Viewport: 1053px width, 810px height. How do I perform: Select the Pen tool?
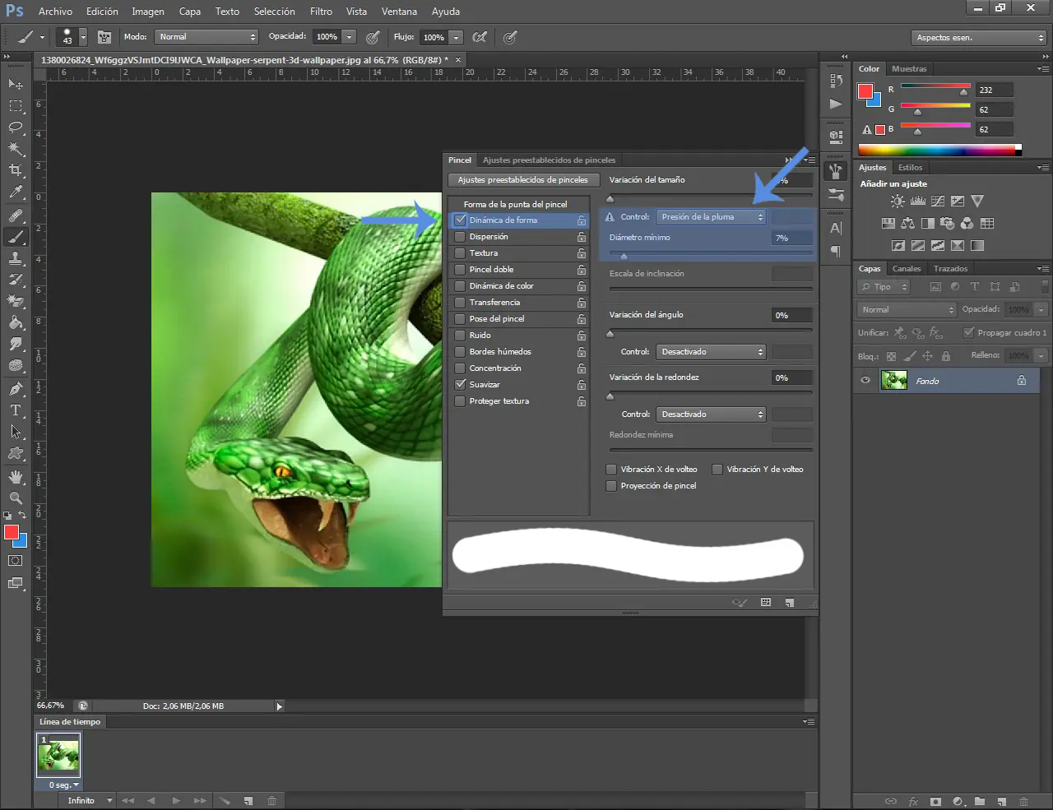16,389
